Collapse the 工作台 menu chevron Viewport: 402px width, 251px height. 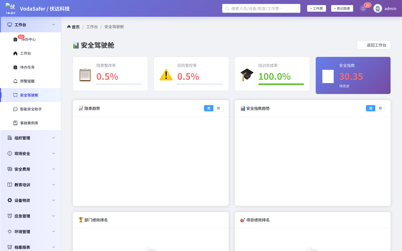tap(54, 25)
